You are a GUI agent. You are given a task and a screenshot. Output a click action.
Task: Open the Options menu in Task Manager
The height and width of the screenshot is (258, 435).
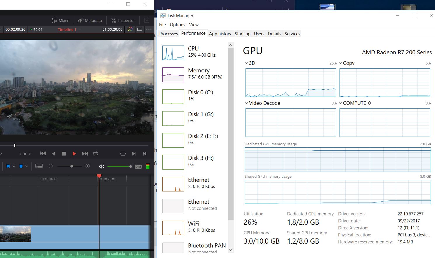(178, 25)
